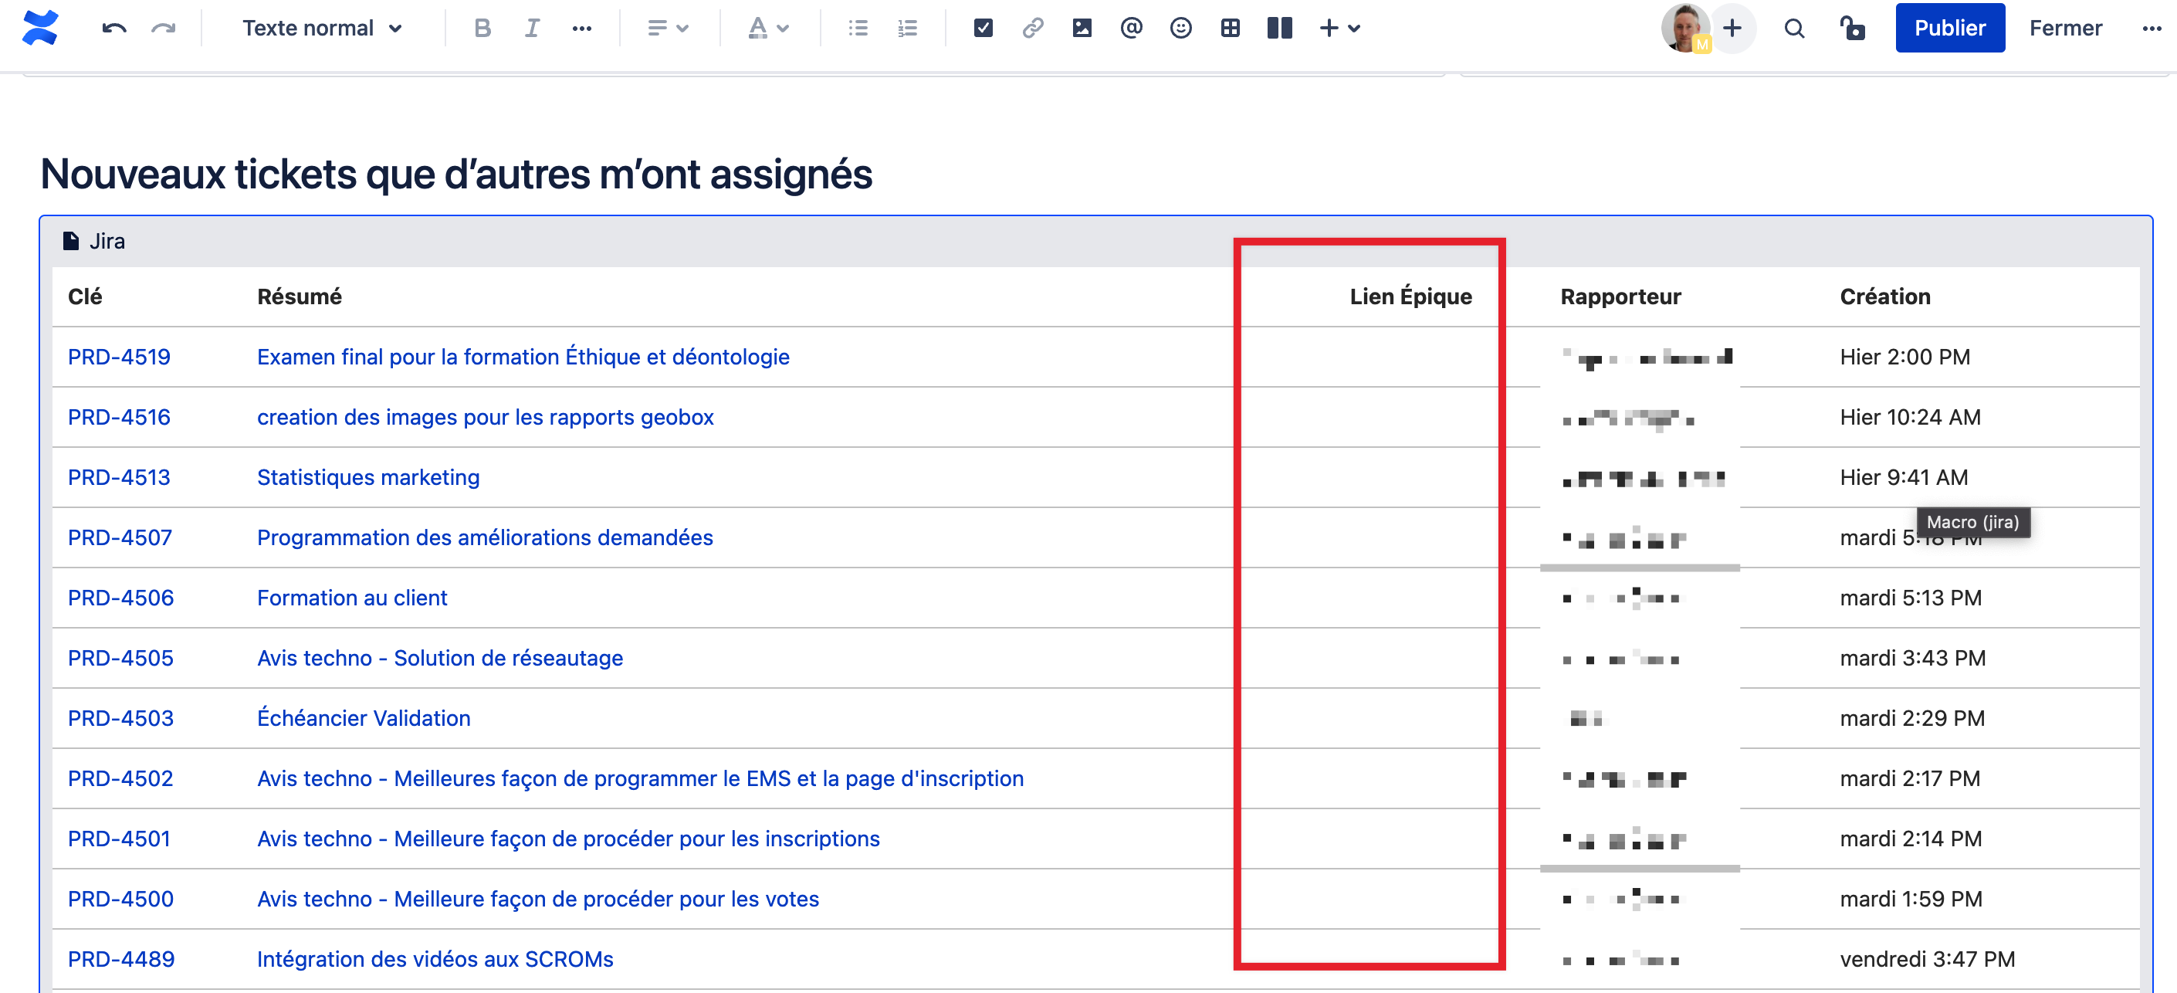Insert a bullet list
Screen dimensions: 2177x993
[858, 29]
